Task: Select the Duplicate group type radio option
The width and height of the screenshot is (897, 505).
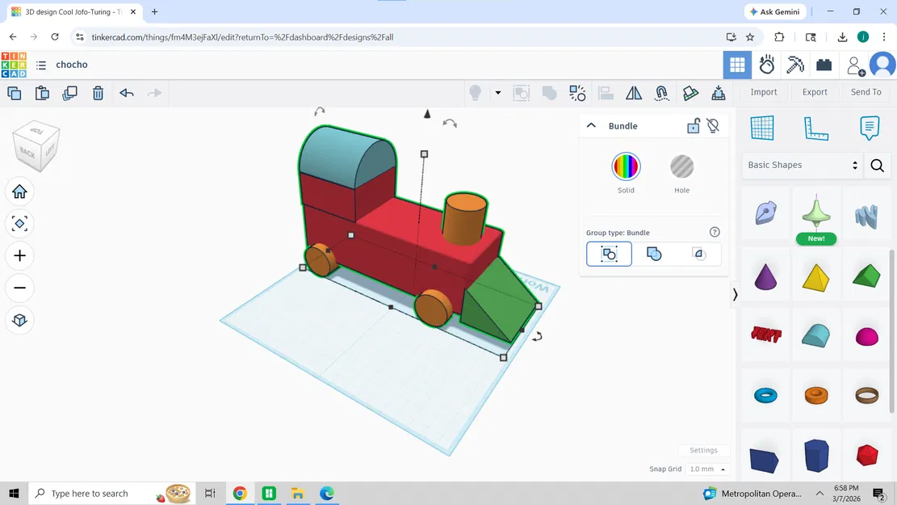Action: (x=654, y=254)
